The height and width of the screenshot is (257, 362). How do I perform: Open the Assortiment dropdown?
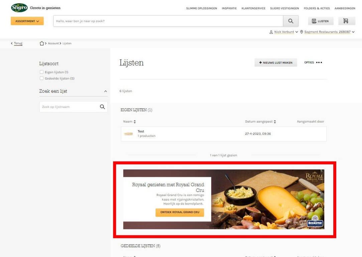(27, 21)
